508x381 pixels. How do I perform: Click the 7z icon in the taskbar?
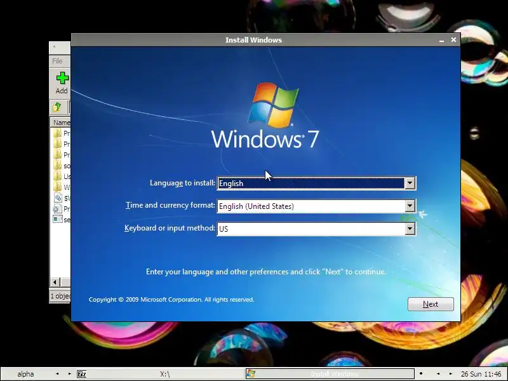pos(82,374)
